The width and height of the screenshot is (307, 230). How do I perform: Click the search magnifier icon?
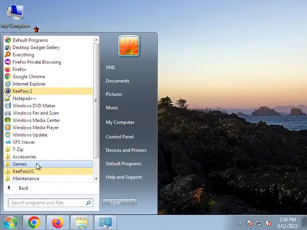pos(89,203)
